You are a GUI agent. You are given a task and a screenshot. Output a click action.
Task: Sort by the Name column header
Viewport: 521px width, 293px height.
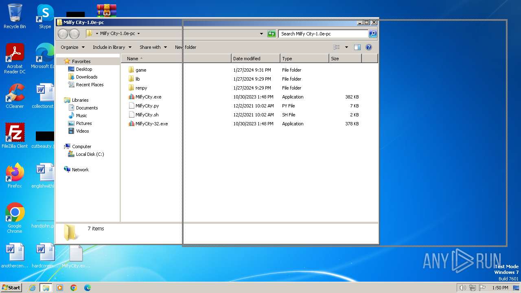(x=176, y=59)
